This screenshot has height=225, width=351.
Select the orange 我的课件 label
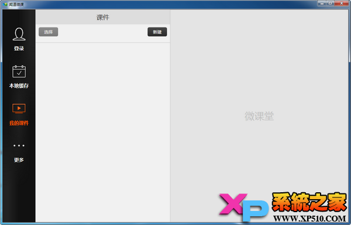tap(19, 123)
